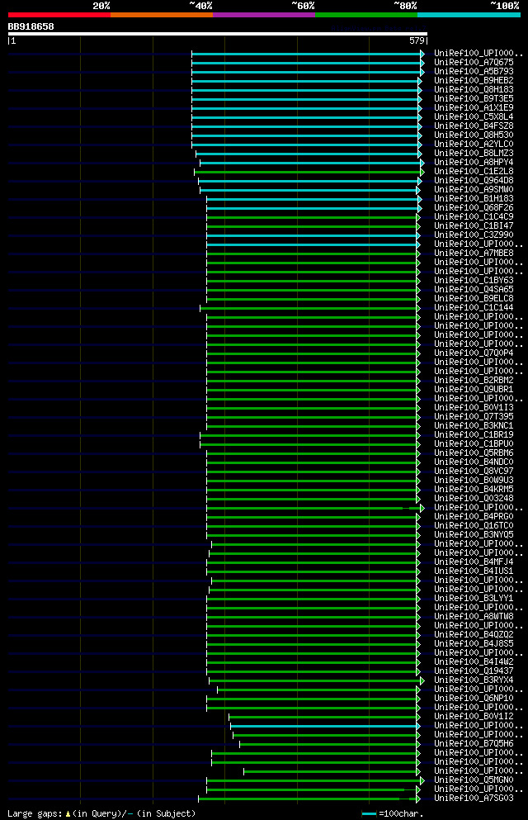Select UniRef100_Q6NP10 label
This screenshot has height=820, width=528.
(x=474, y=698)
